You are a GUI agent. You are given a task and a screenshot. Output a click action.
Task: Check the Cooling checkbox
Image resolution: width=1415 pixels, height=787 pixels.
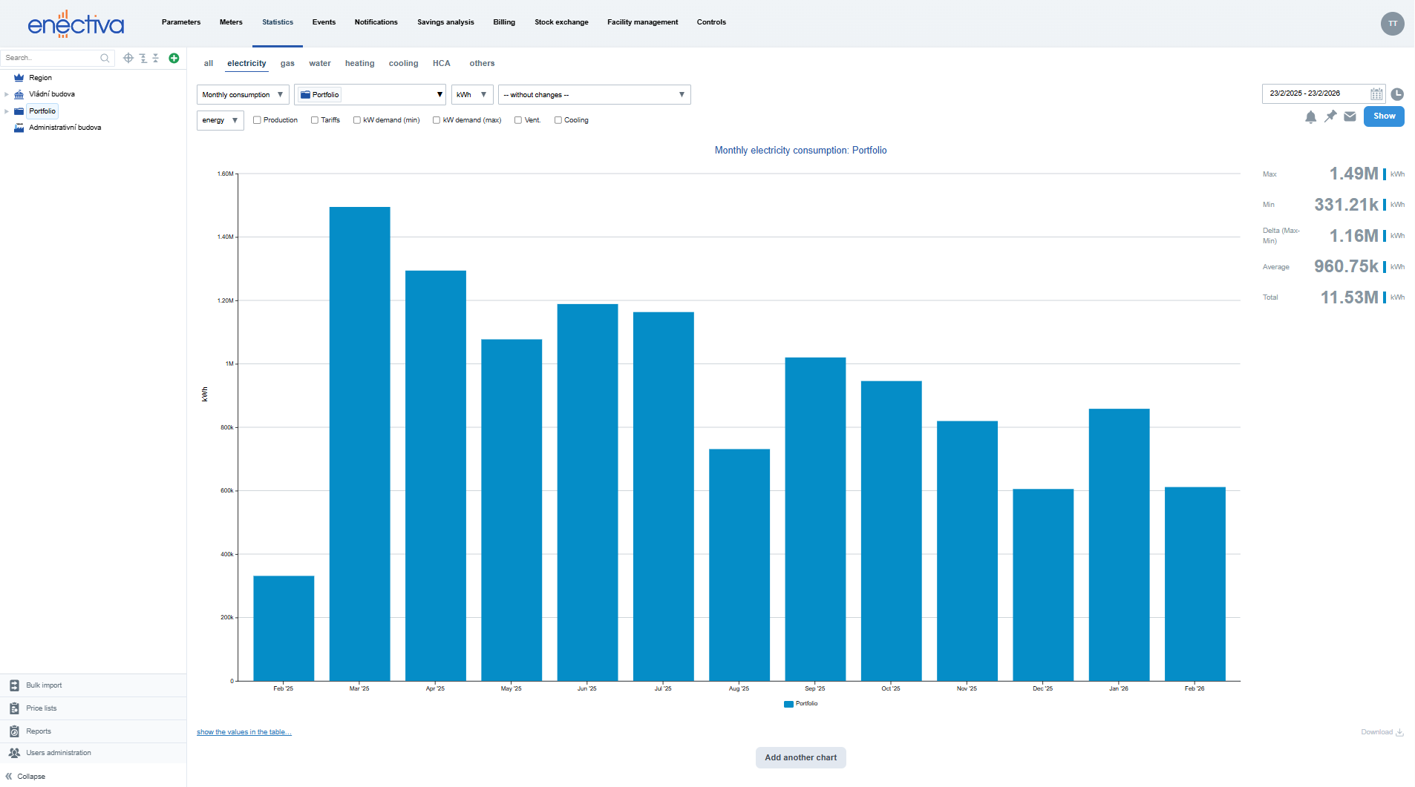[x=558, y=120]
